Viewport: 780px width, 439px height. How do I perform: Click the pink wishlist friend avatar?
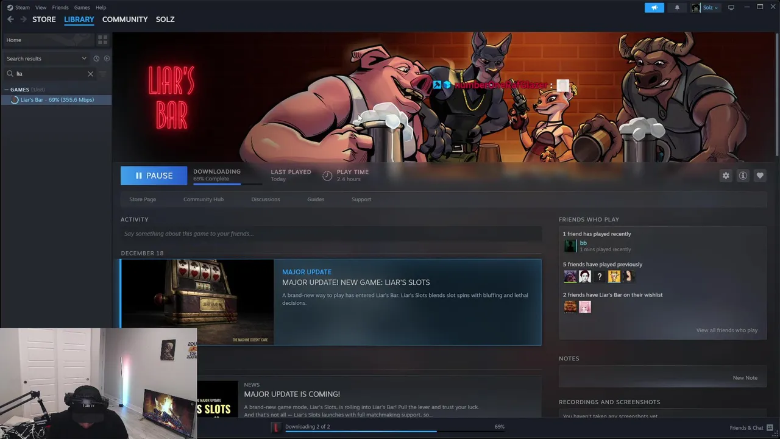click(585, 307)
